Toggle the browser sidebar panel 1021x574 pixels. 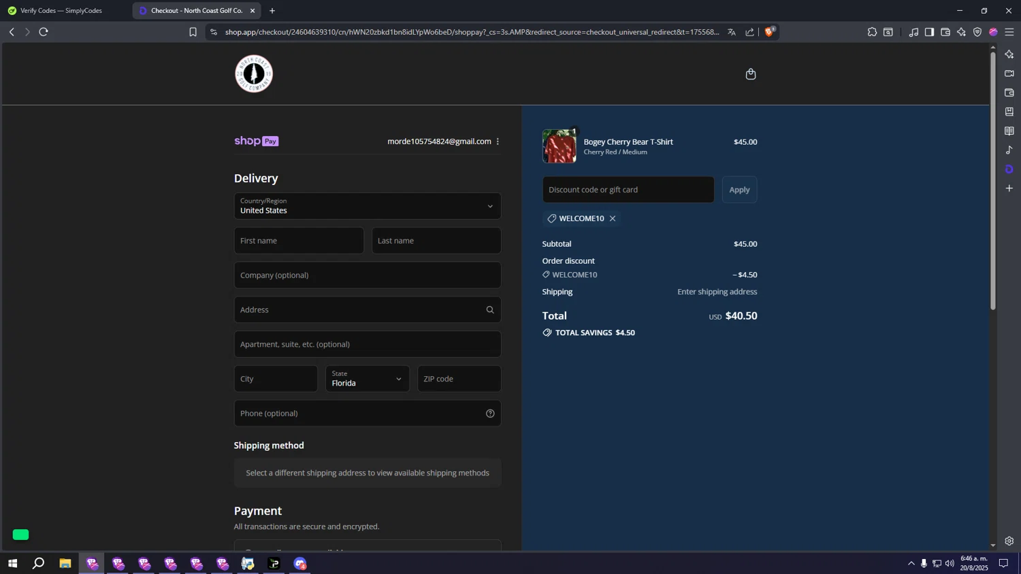tap(929, 32)
